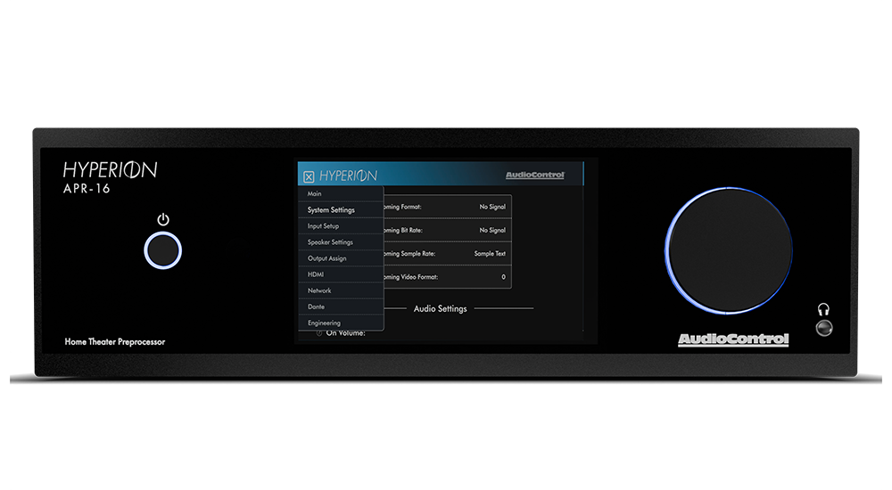Screen dimensions: 892x490
Task: Go to Network in the menu
Action: pos(341,290)
